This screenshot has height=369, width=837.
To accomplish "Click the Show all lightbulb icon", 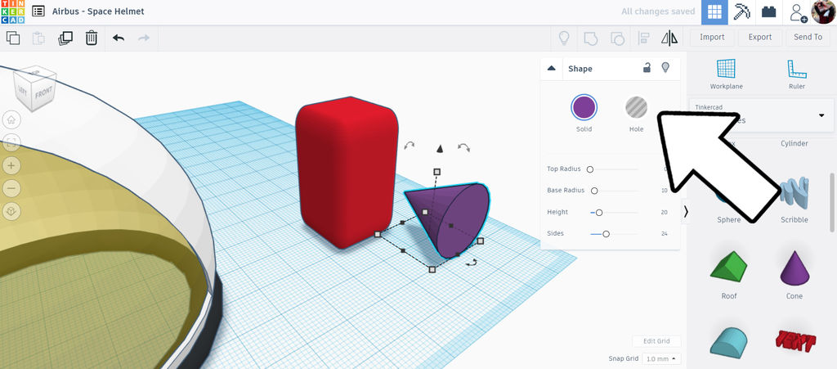I will [x=564, y=38].
